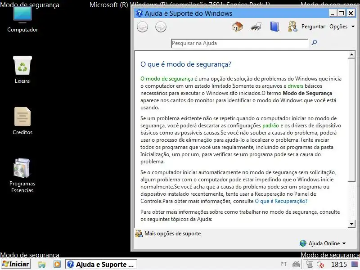Open the Iniciar start menu

[x=16, y=264]
